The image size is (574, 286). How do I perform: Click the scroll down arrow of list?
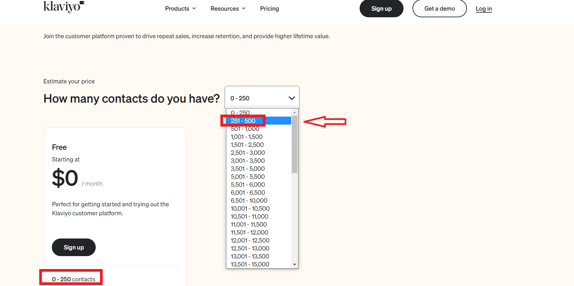(x=294, y=265)
